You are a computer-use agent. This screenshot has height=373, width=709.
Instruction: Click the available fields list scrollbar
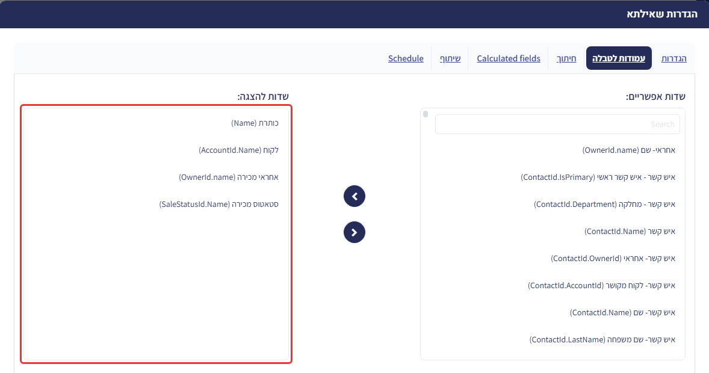tap(426, 114)
